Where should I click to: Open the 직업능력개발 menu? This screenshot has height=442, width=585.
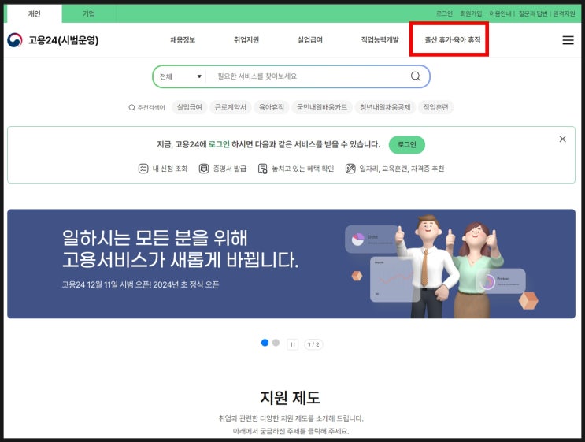[380, 40]
